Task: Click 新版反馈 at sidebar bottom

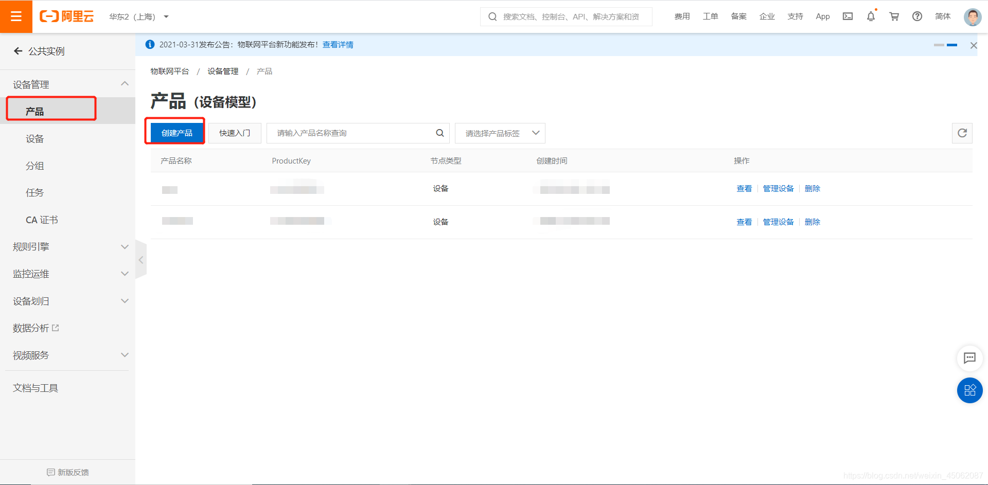Action: pos(68,472)
